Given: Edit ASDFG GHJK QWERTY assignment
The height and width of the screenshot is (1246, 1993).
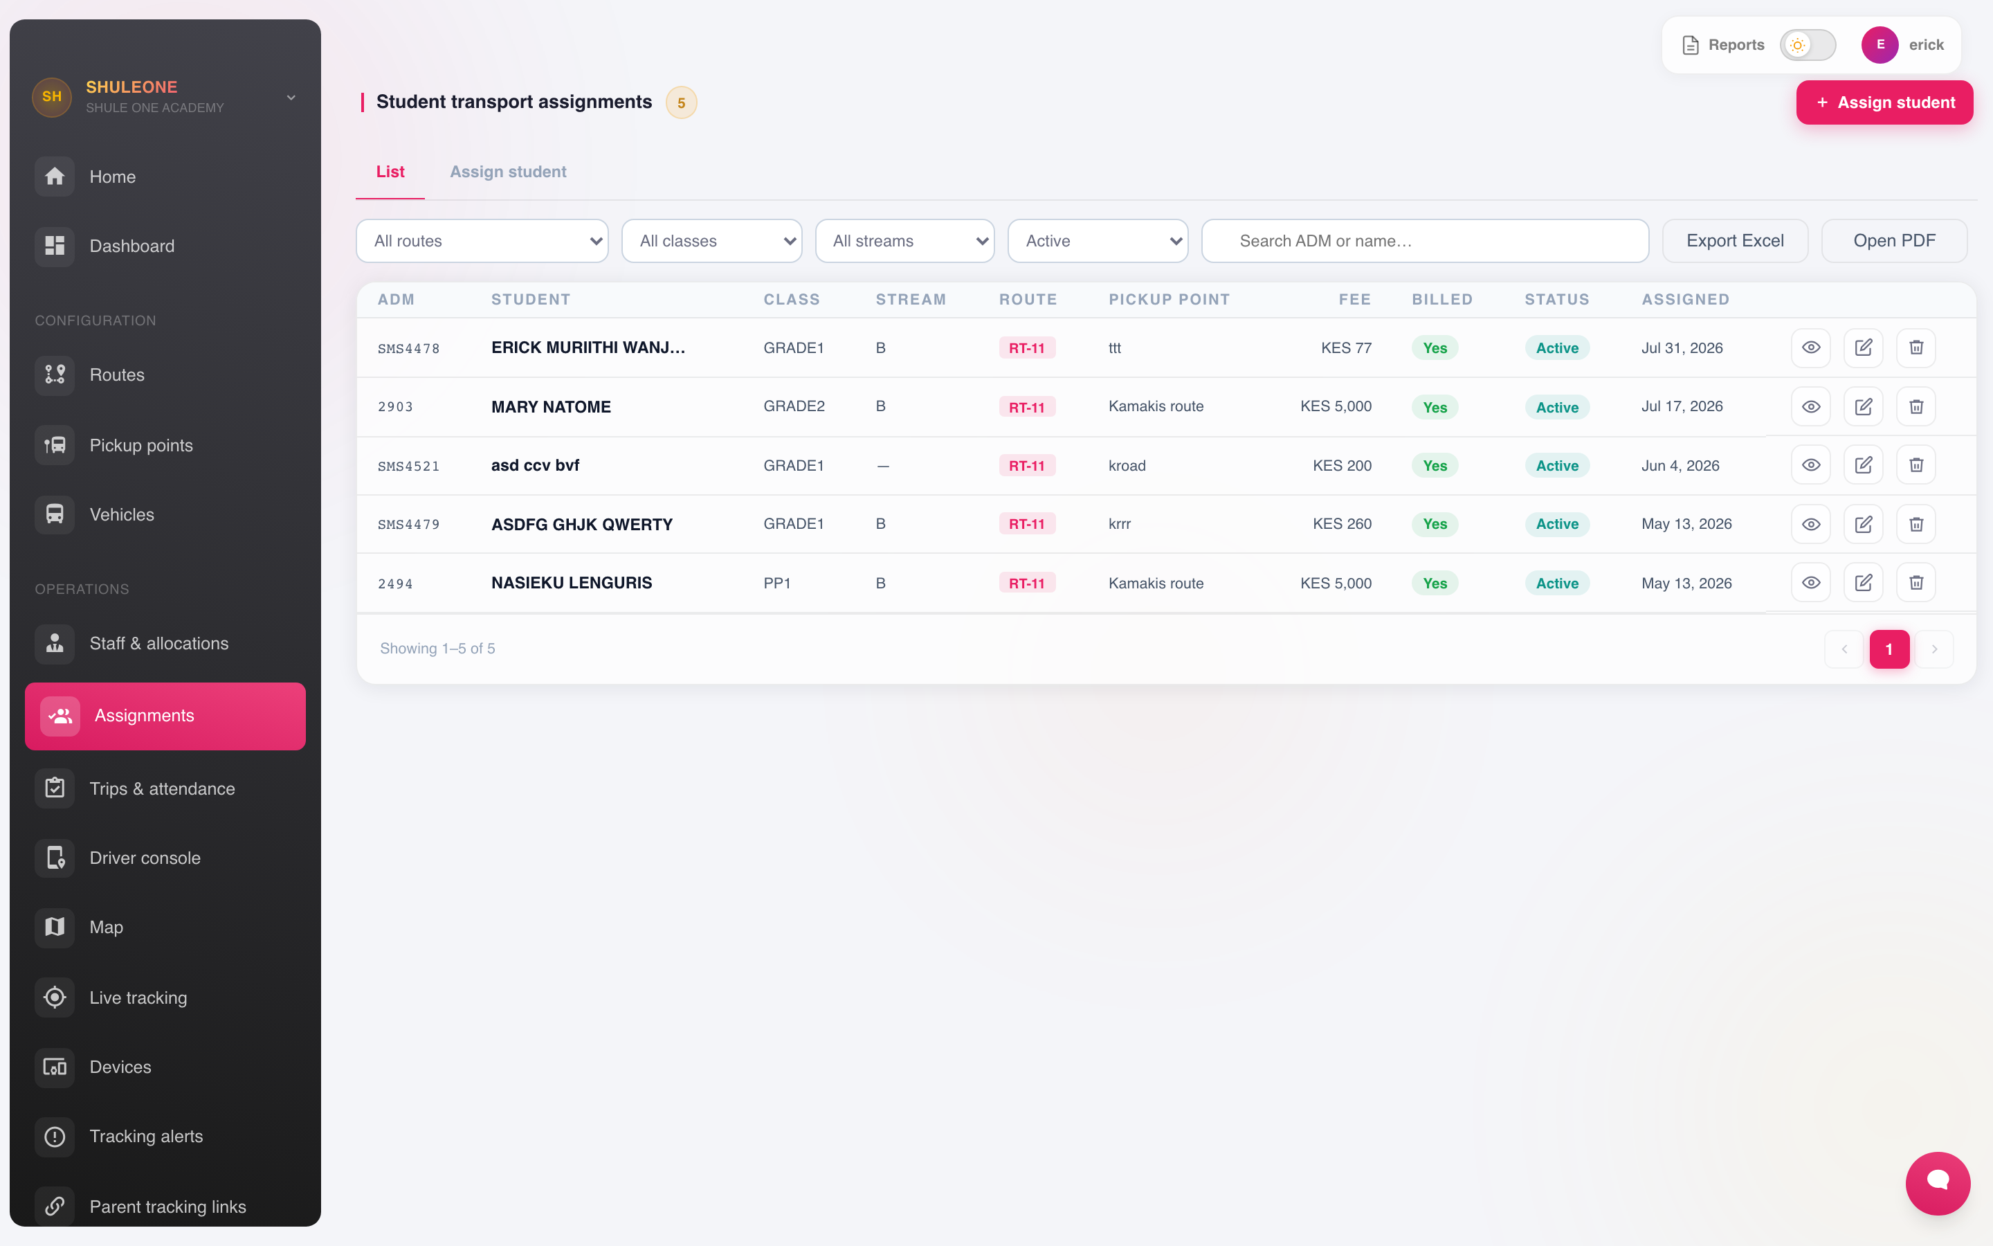Looking at the screenshot, I should pyautogui.click(x=1864, y=524).
